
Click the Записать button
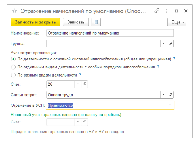click(76, 22)
